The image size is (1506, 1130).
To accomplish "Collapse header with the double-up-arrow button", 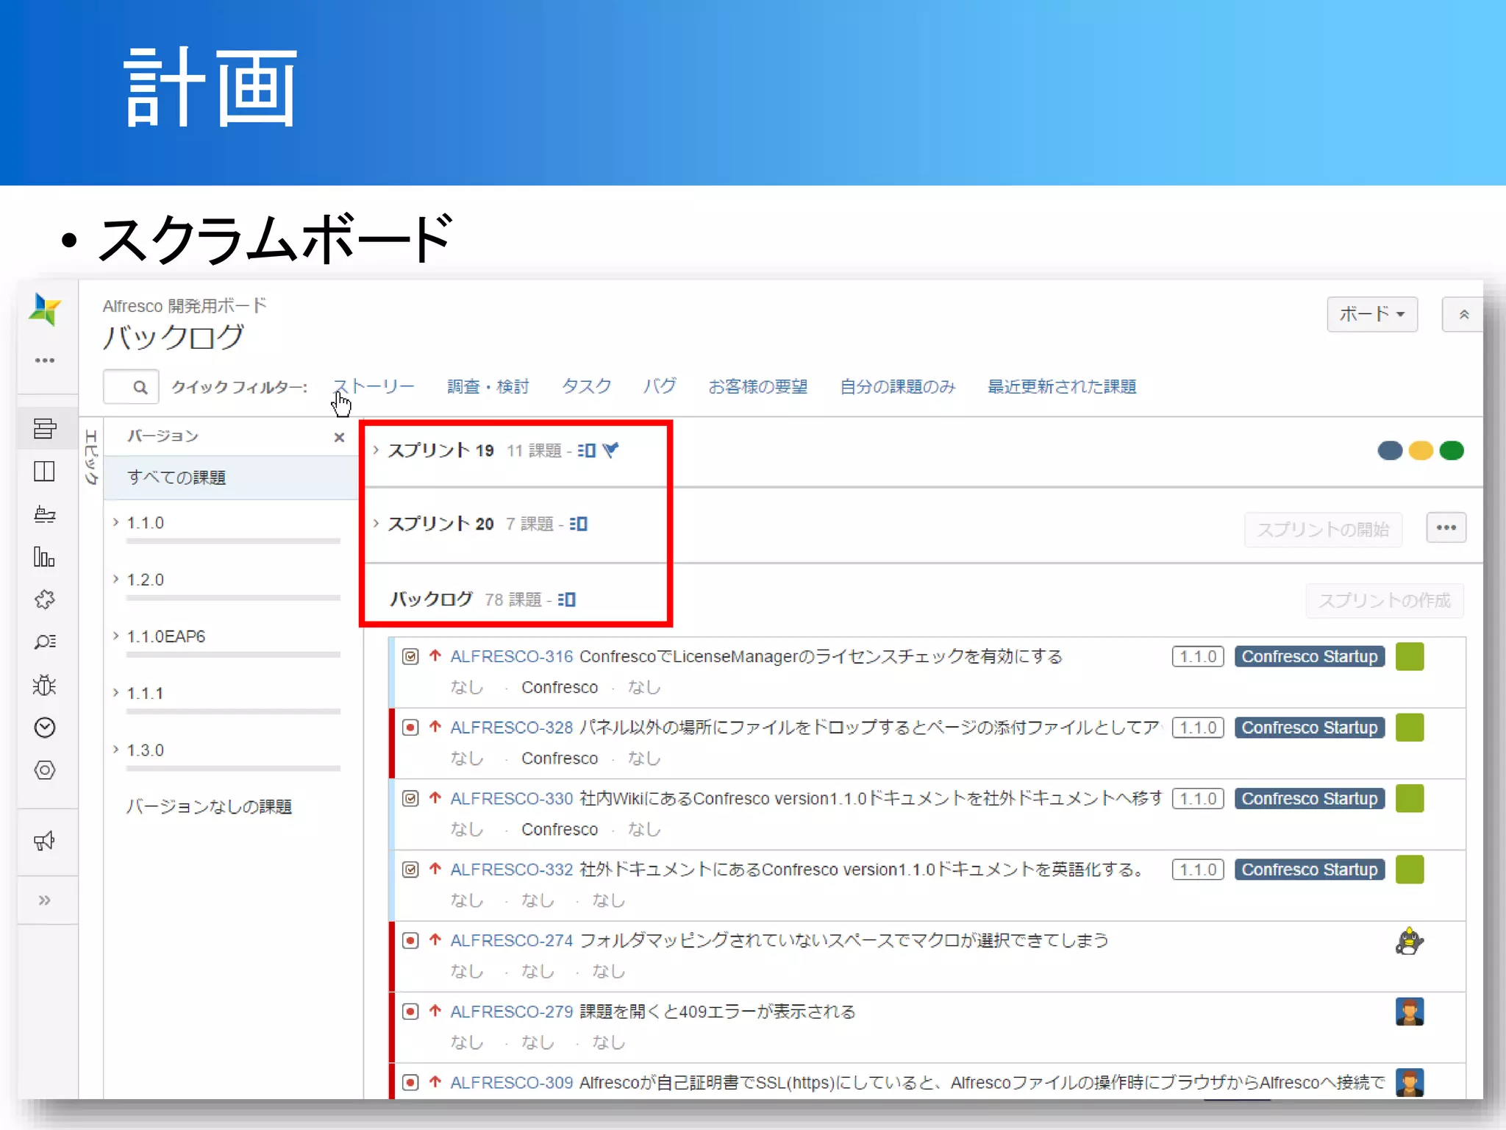I will 1463,314.
